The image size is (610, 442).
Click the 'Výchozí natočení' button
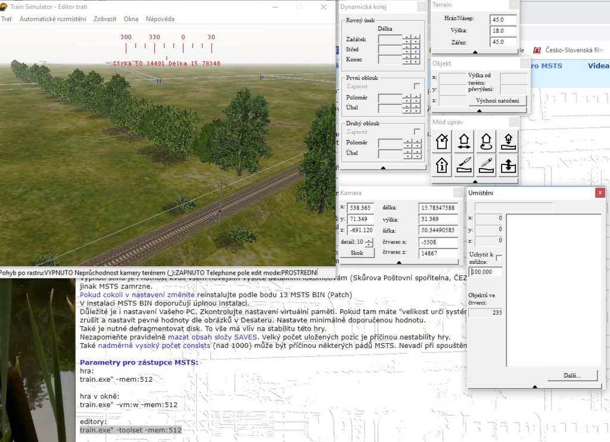pos(497,101)
